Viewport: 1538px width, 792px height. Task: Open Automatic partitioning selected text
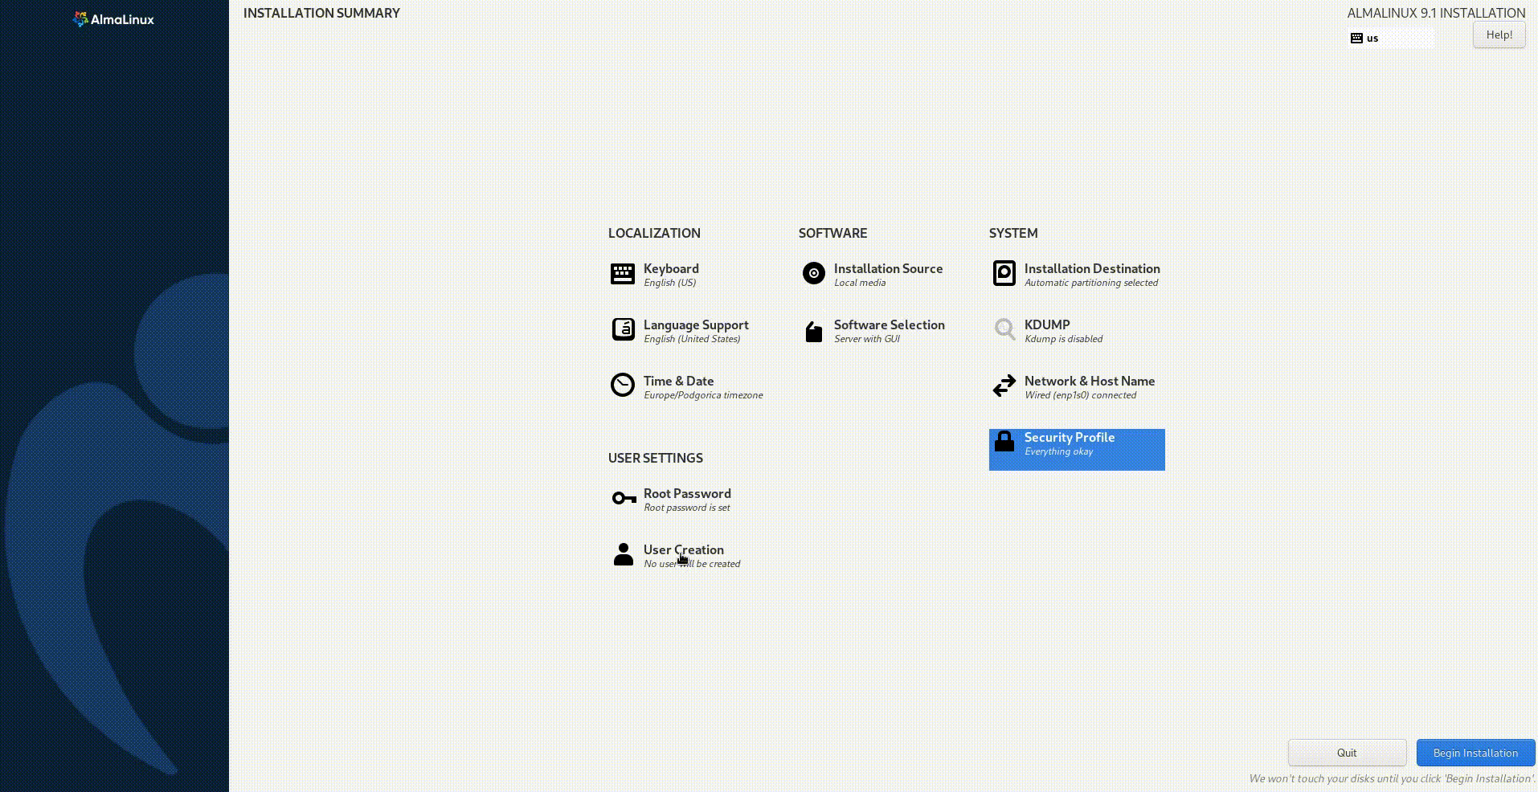pyautogui.click(x=1090, y=283)
